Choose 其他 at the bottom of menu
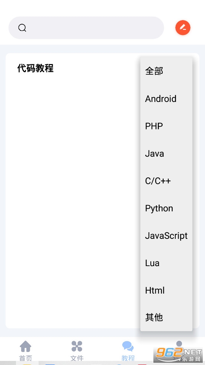Image resolution: width=205 pixels, height=365 pixels. pyautogui.click(x=166, y=317)
